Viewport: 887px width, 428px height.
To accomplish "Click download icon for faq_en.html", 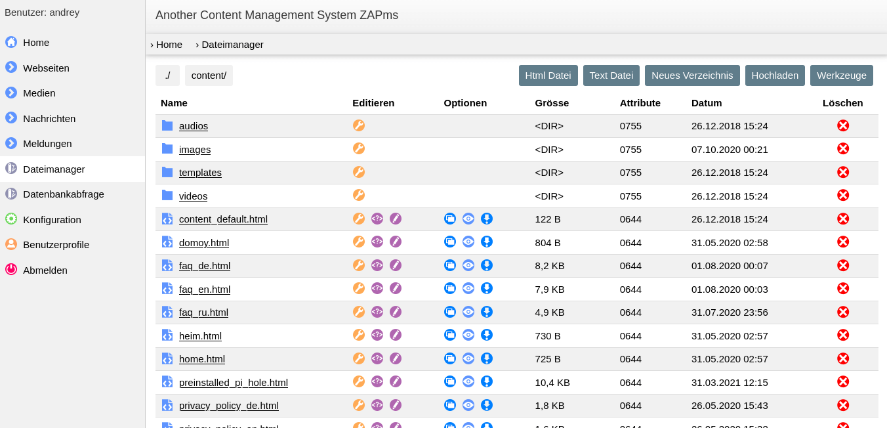I will coord(487,288).
